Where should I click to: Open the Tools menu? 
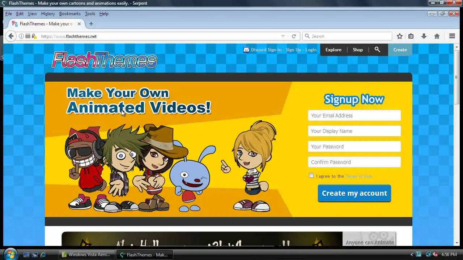point(90,14)
